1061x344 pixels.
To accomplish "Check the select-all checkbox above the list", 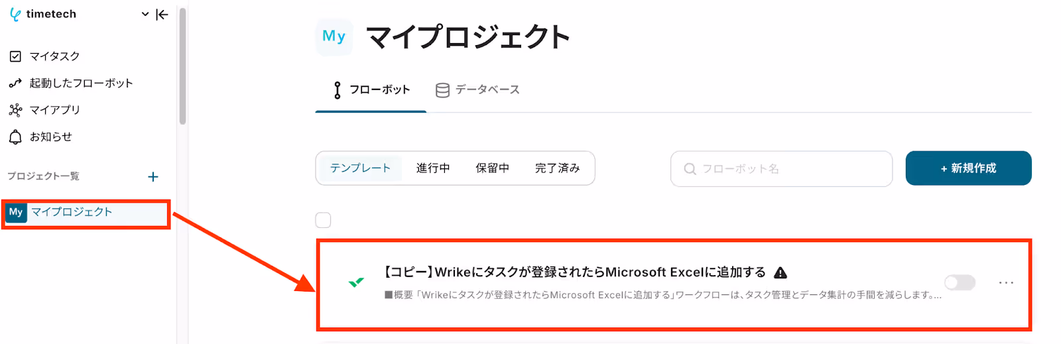I will [x=323, y=220].
